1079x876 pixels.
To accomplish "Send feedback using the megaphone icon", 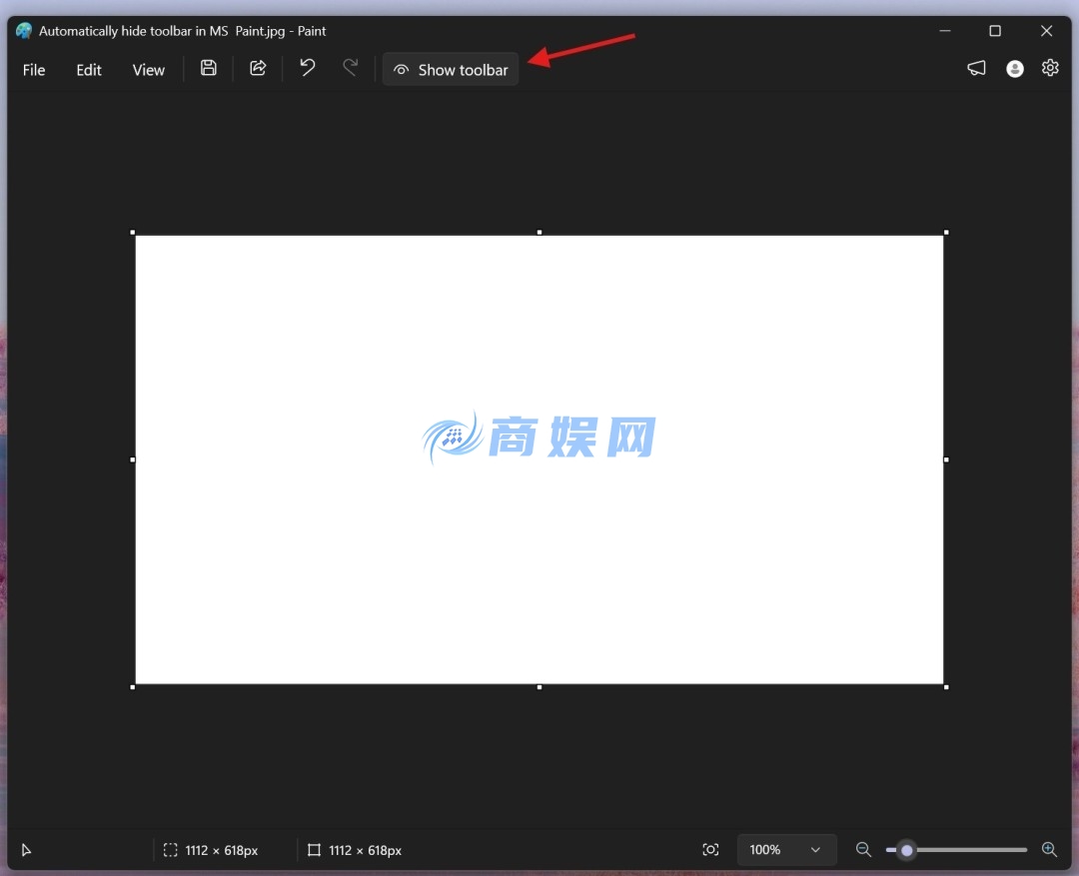I will [x=976, y=68].
